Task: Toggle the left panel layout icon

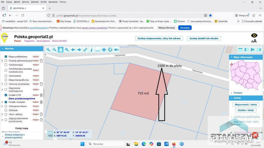Action: (x=246, y=49)
